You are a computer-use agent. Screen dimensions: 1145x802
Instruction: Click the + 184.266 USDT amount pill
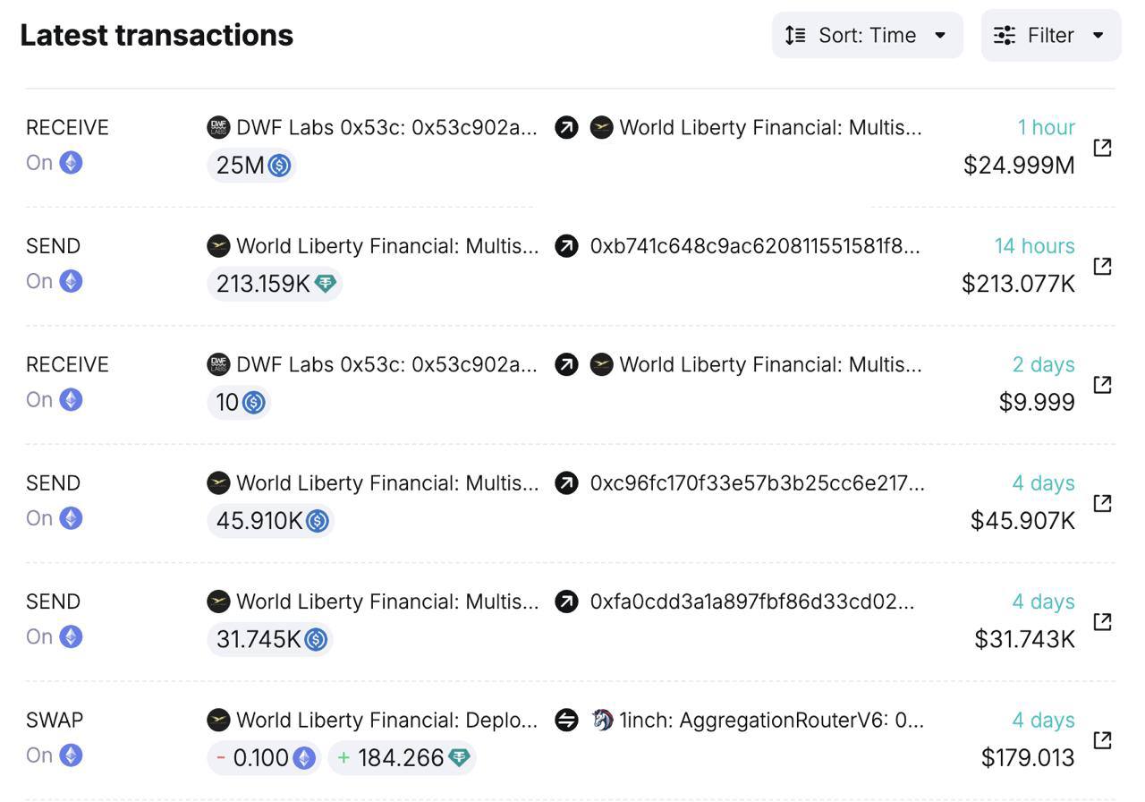[402, 758]
